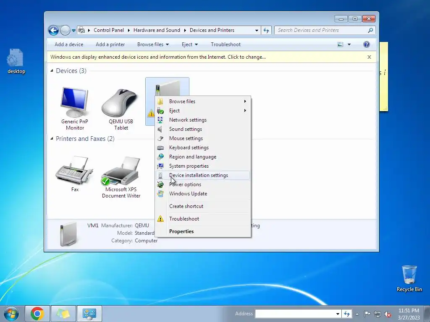430x322 pixels.
Task: Choose Windows Update menu entry
Action: pos(203,194)
